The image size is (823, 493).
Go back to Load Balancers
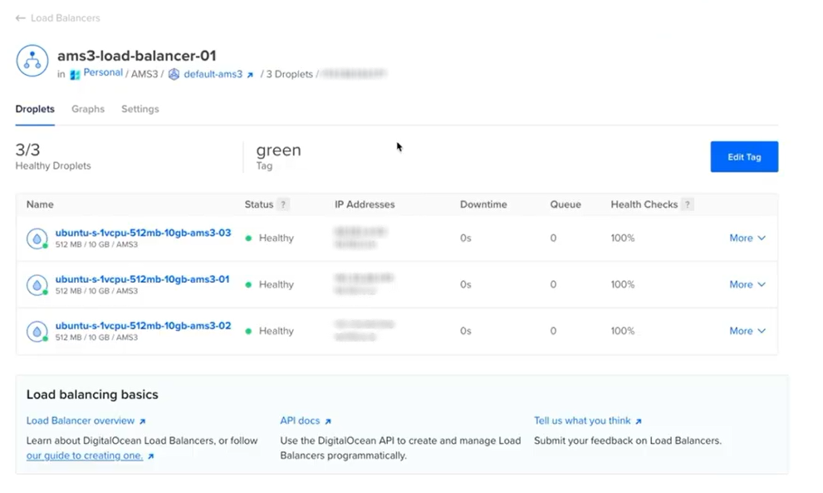point(65,18)
